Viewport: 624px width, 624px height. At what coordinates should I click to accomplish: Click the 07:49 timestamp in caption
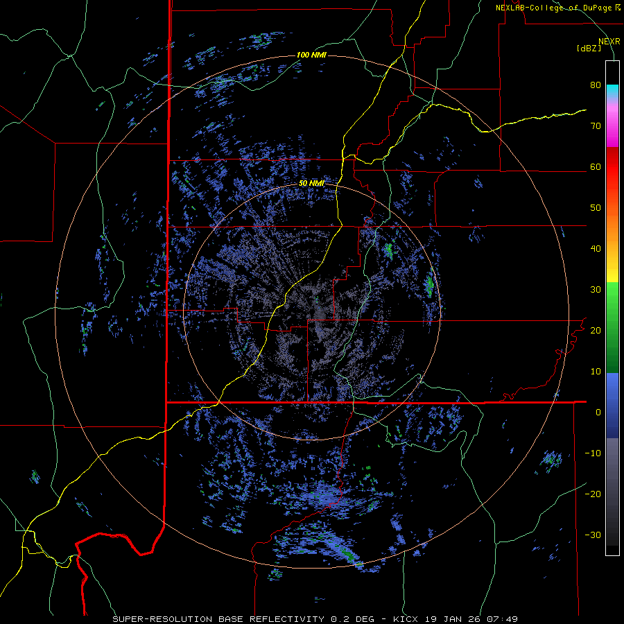pyautogui.click(x=503, y=619)
